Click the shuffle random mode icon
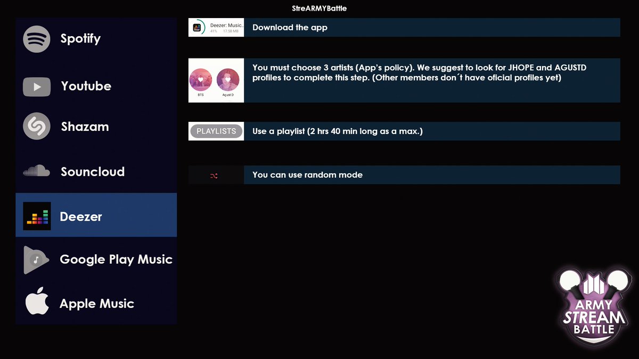This screenshot has height=359, width=639. coord(214,176)
